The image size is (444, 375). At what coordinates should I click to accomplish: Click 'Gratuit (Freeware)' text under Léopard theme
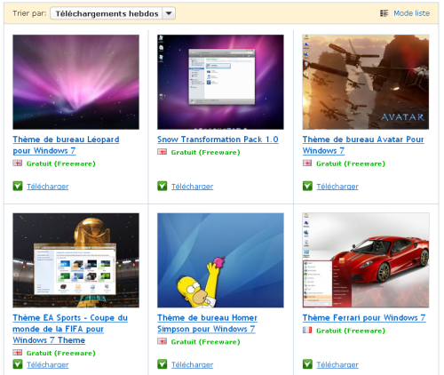pos(61,164)
